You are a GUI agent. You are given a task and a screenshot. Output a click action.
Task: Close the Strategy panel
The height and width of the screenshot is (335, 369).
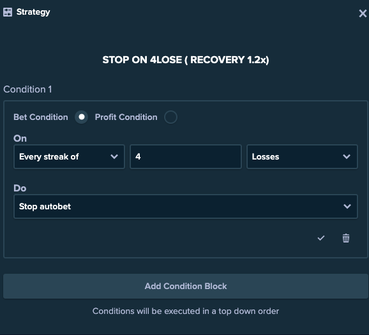pos(363,13)
